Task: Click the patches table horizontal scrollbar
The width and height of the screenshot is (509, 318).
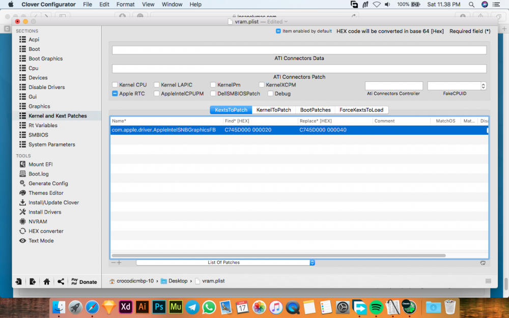Action: (x=278, y=256)
